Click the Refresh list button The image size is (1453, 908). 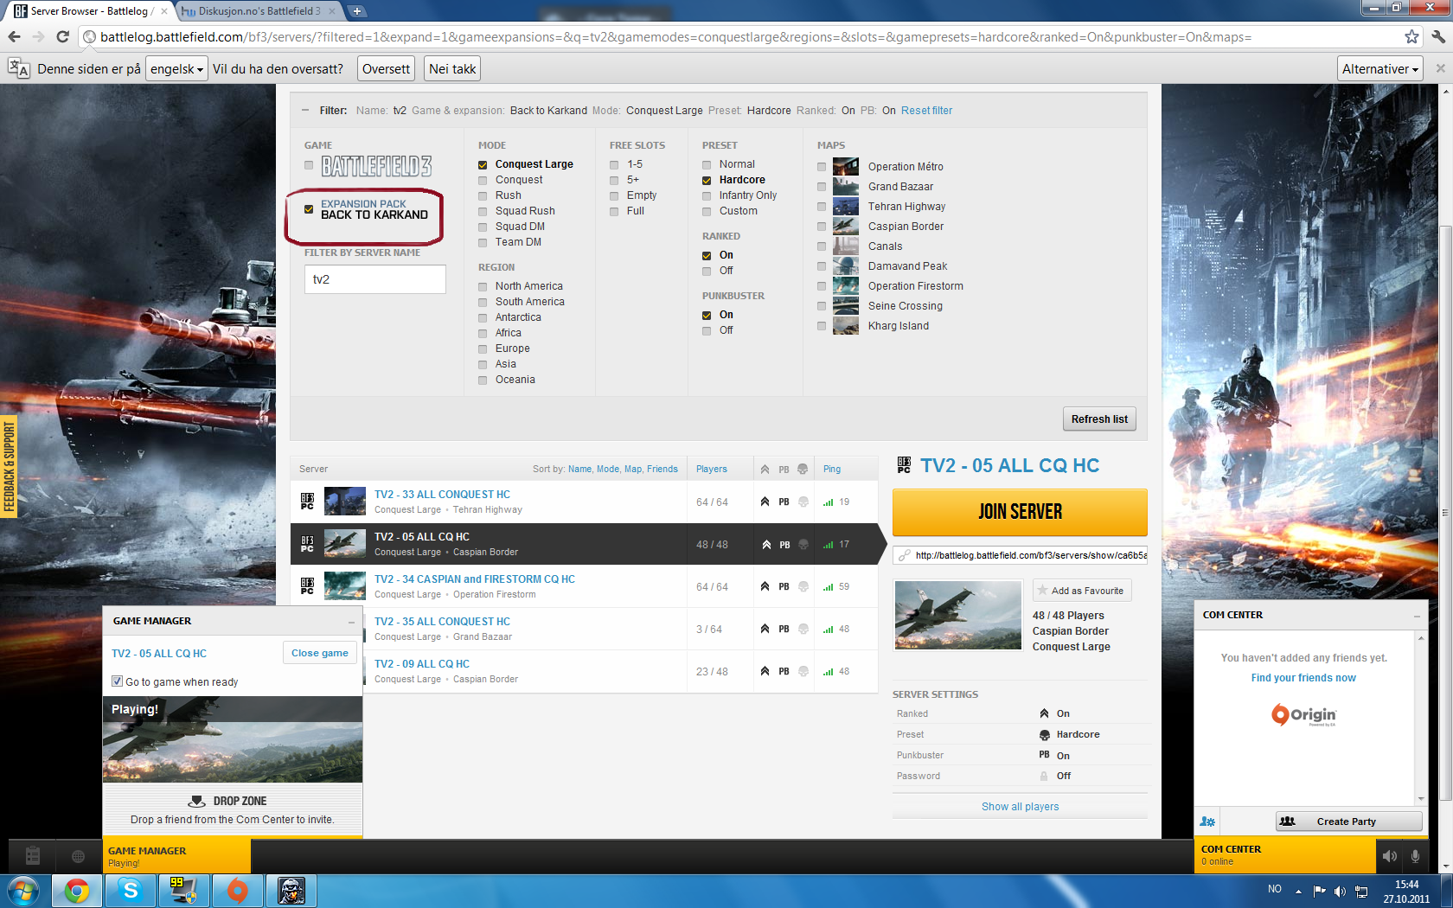[x=1098, y=419]
